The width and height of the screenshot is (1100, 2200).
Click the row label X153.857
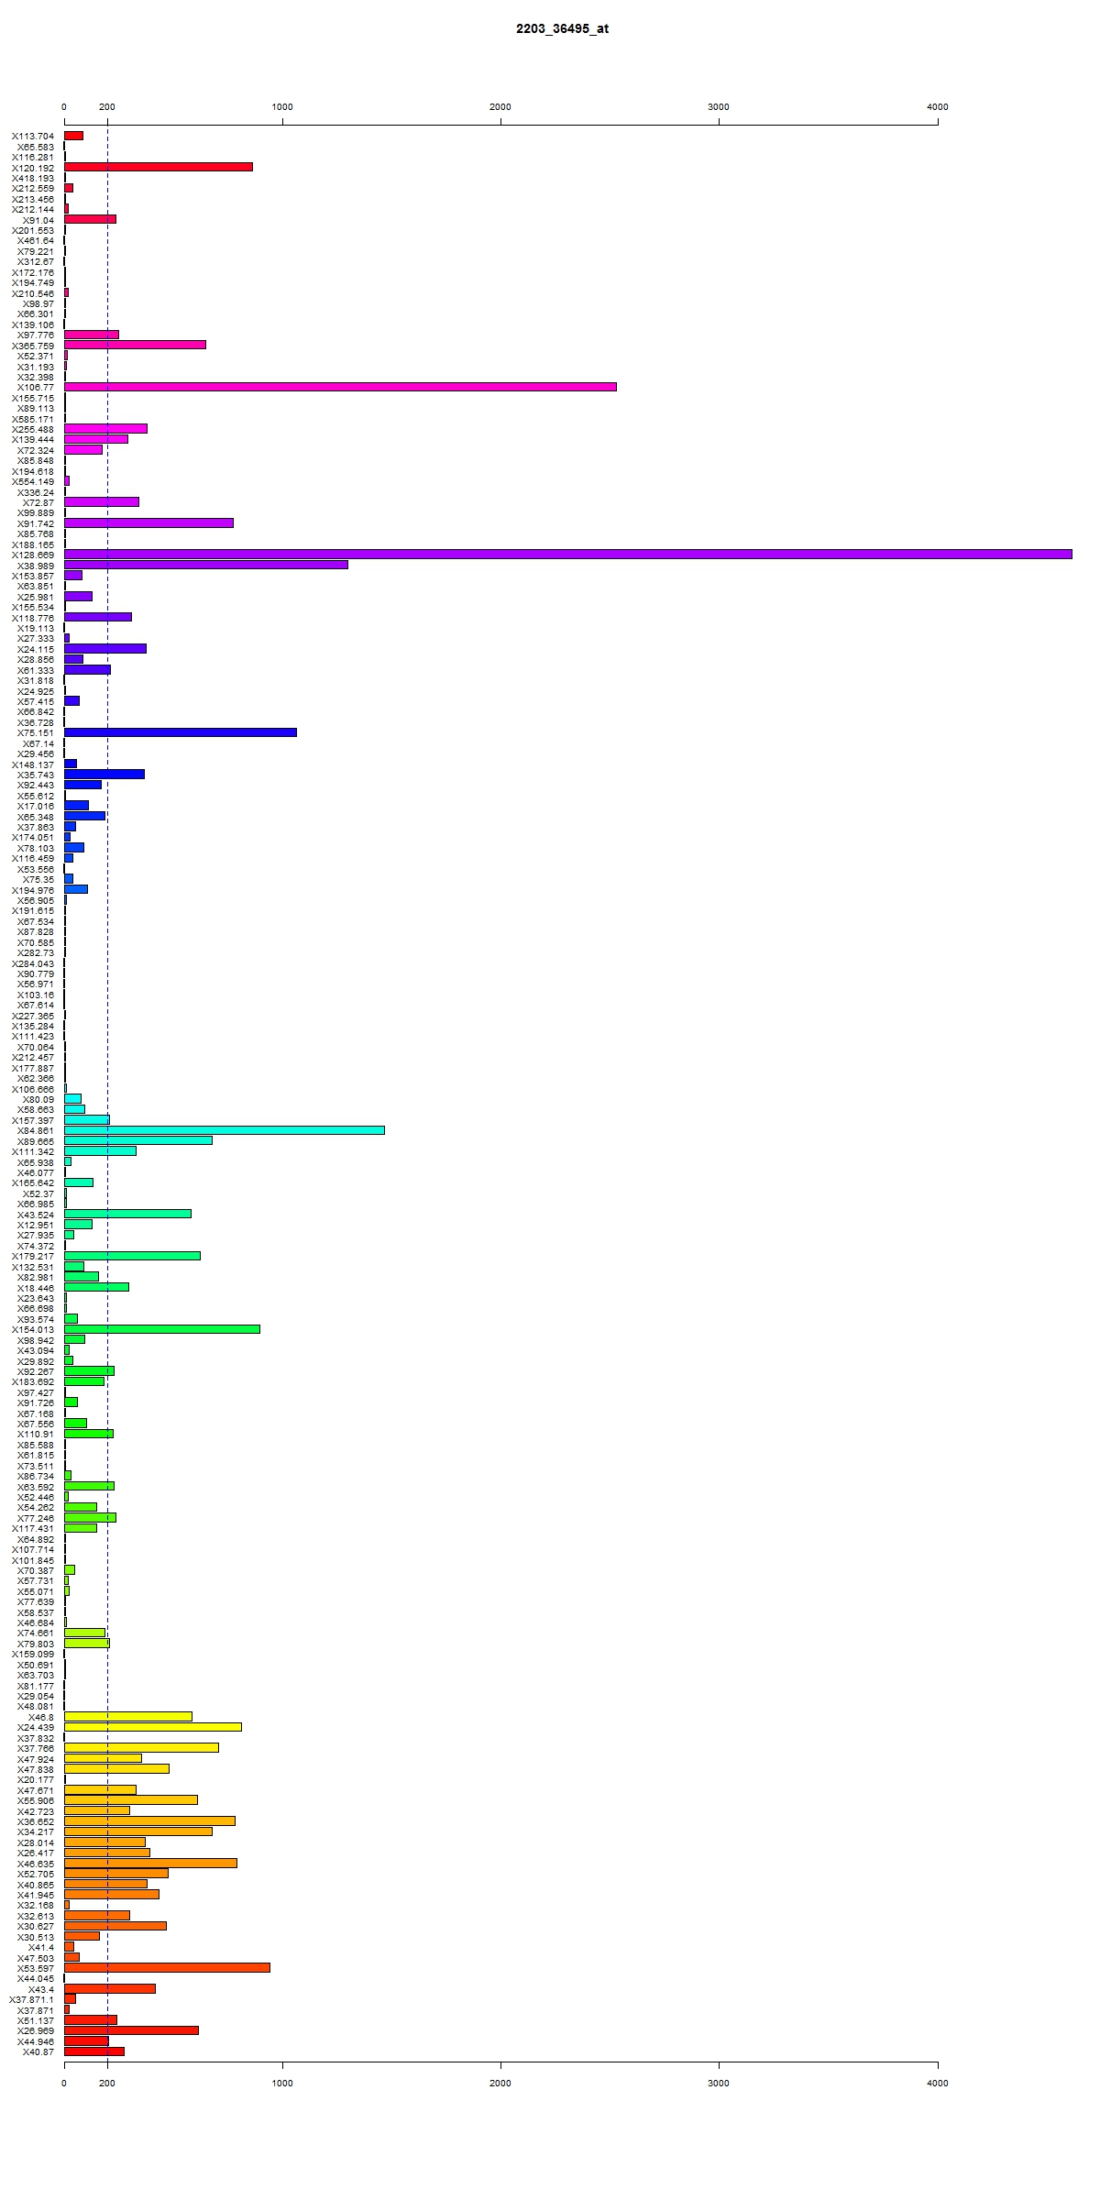click(33, 576)
